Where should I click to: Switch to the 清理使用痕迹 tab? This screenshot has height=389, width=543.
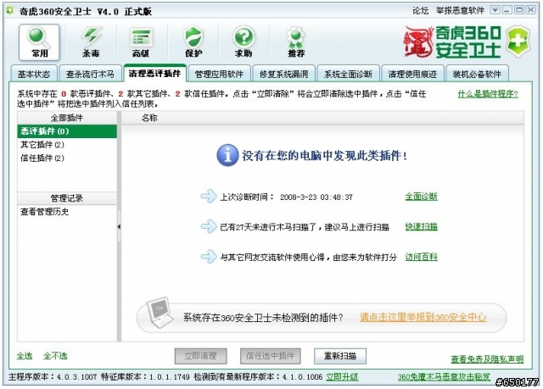click(412, 74)
